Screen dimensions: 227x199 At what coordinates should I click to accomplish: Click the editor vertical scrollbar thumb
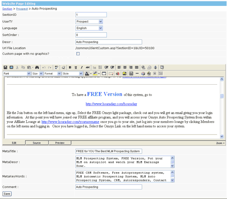(x=222, y=96)
